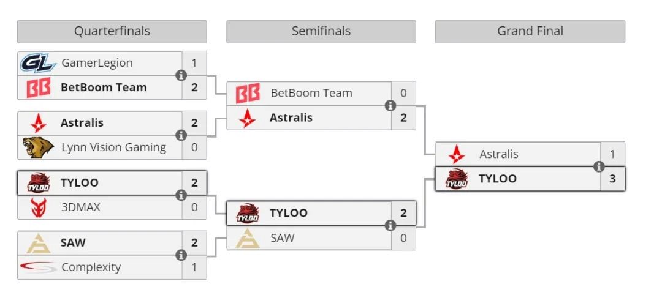Select the Semifinals column header

pos(321,31)
